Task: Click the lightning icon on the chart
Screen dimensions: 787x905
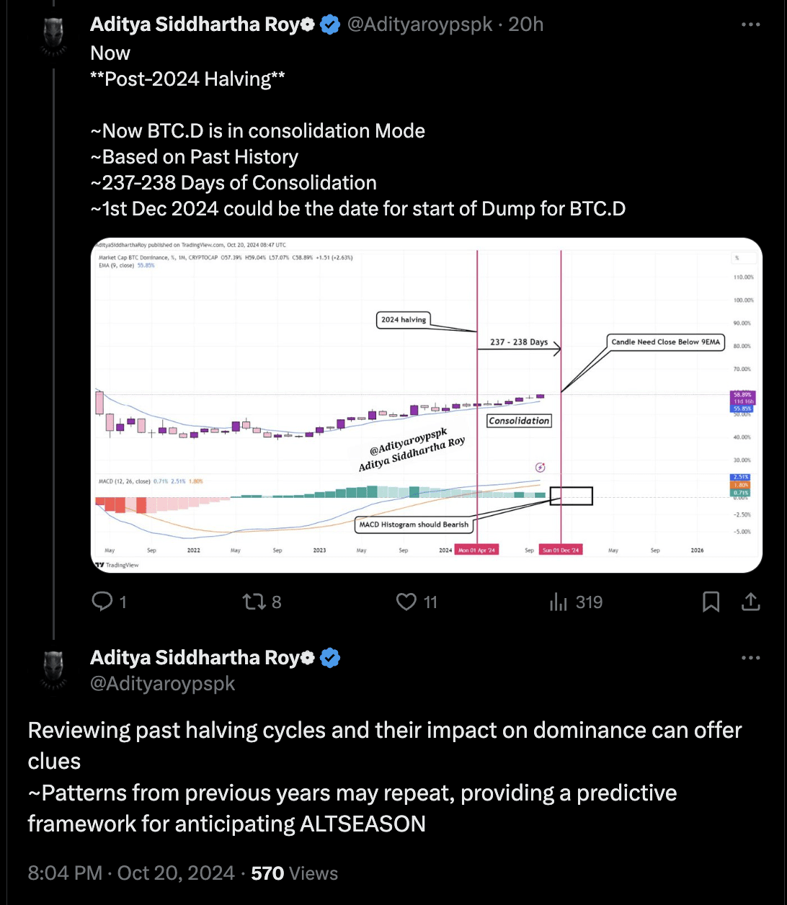Action: pos(539,467)
